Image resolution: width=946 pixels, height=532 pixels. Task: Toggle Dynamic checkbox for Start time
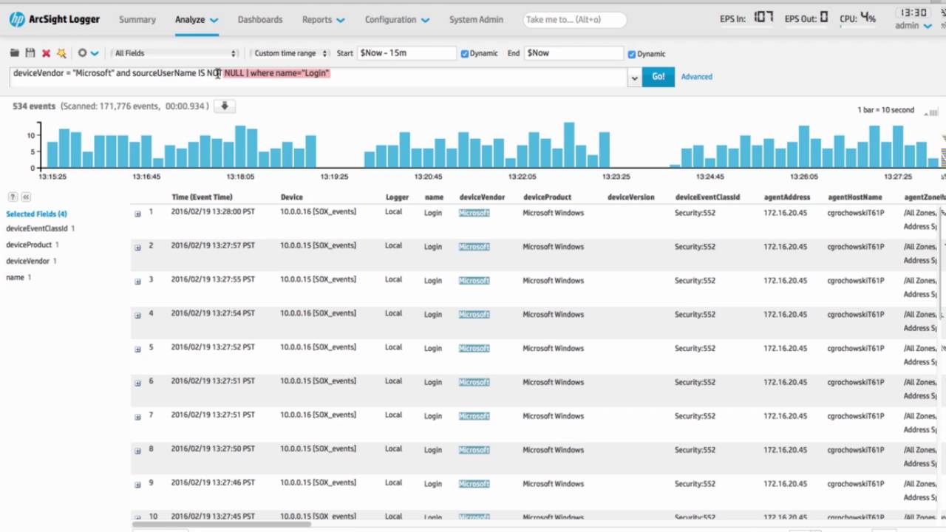pos(465,54)
